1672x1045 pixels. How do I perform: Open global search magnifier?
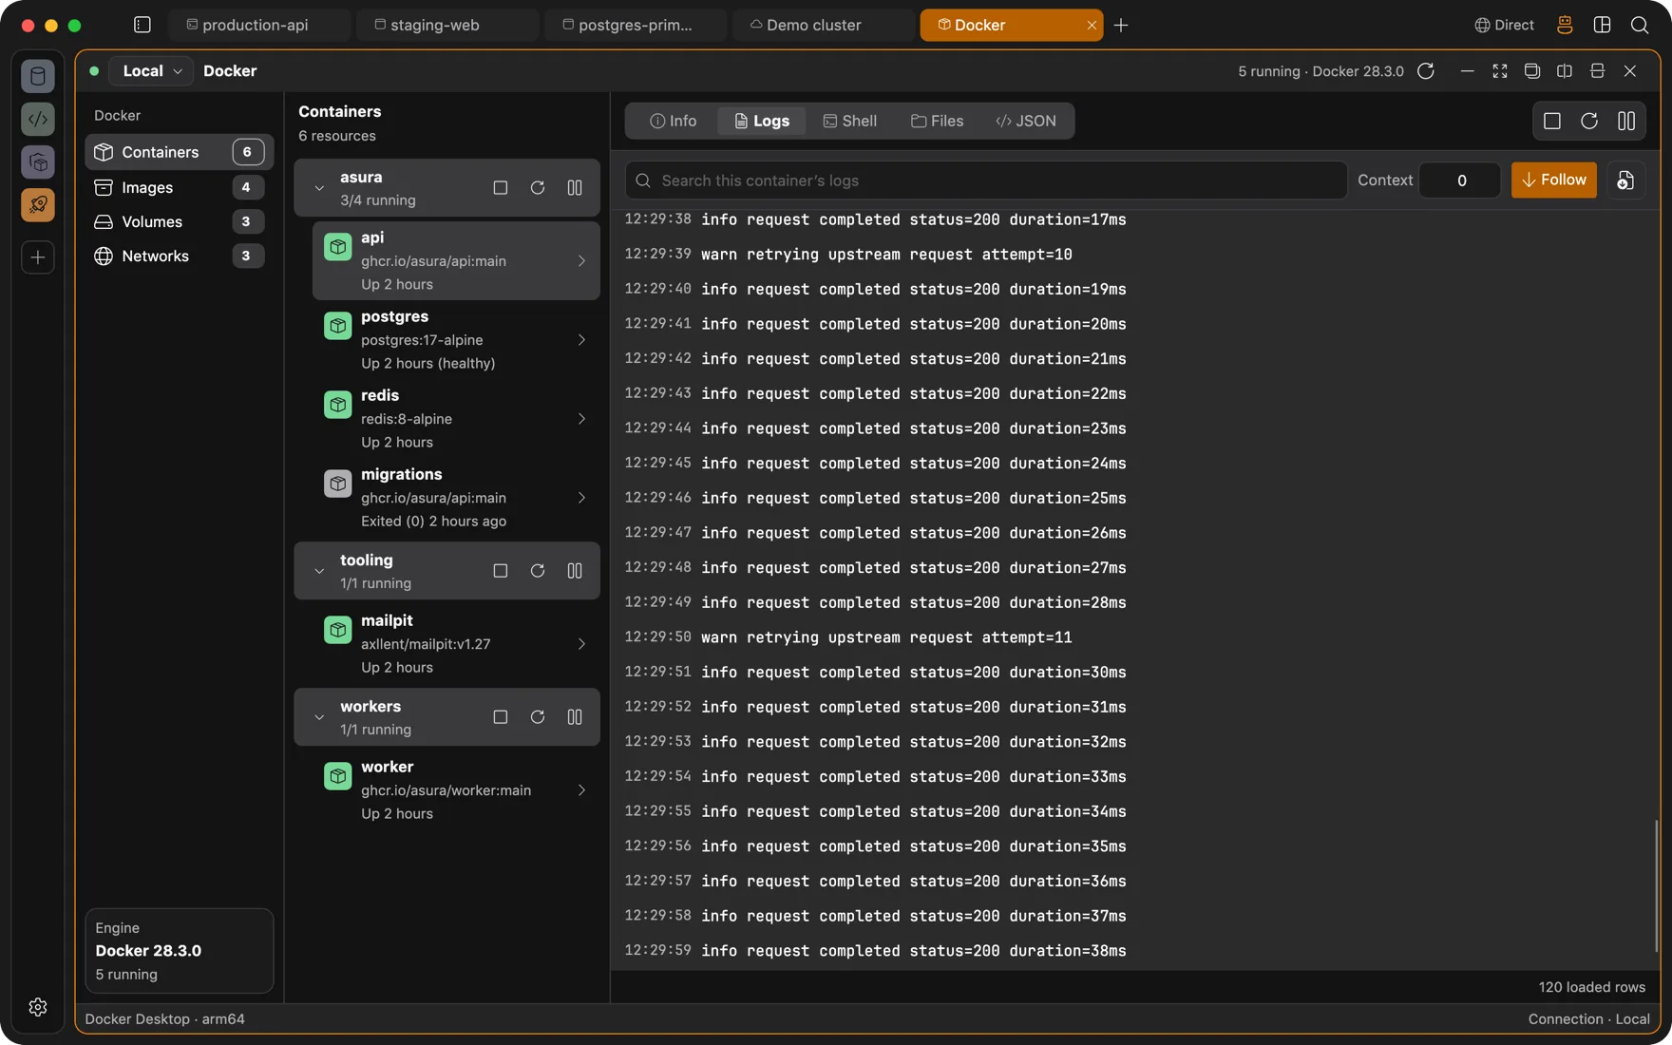(x=1640, y=25)
